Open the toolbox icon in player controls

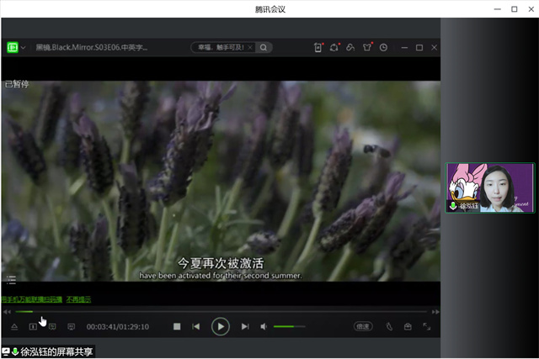point(408,326)
